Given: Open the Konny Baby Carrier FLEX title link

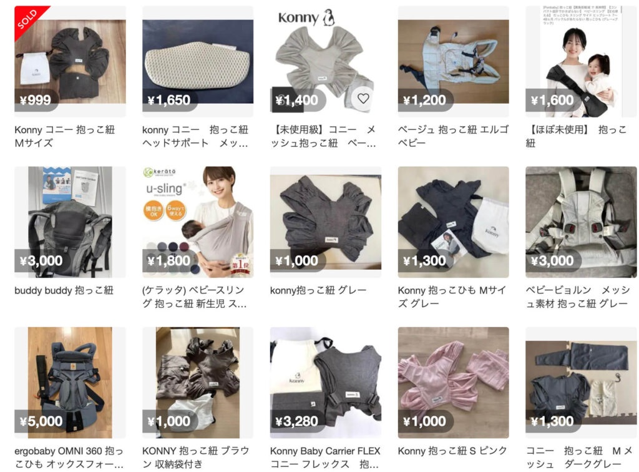Looking at the screenshot, I should tap(325, 457).
